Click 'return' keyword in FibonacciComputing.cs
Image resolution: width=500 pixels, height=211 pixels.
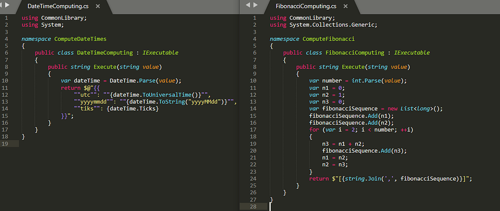coord(318,179)
